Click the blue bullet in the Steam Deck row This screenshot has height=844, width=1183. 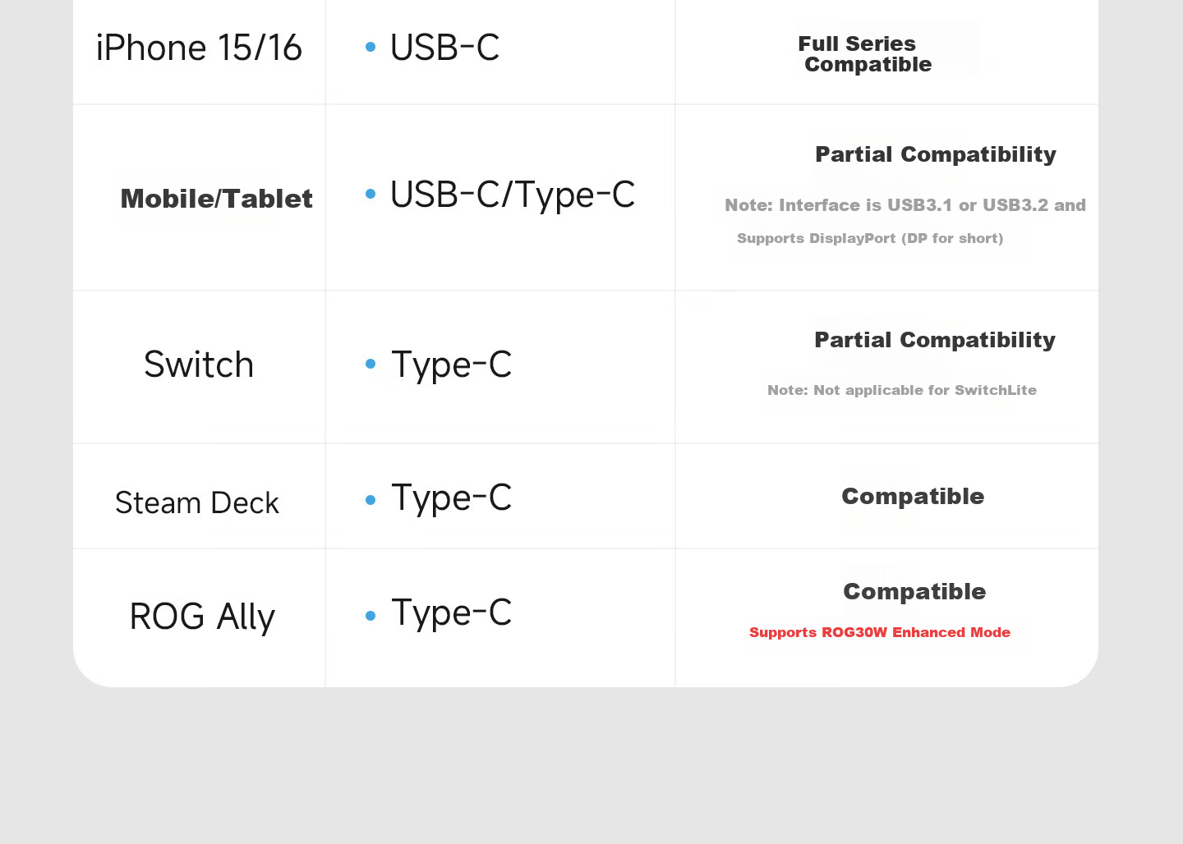point(371,500)
